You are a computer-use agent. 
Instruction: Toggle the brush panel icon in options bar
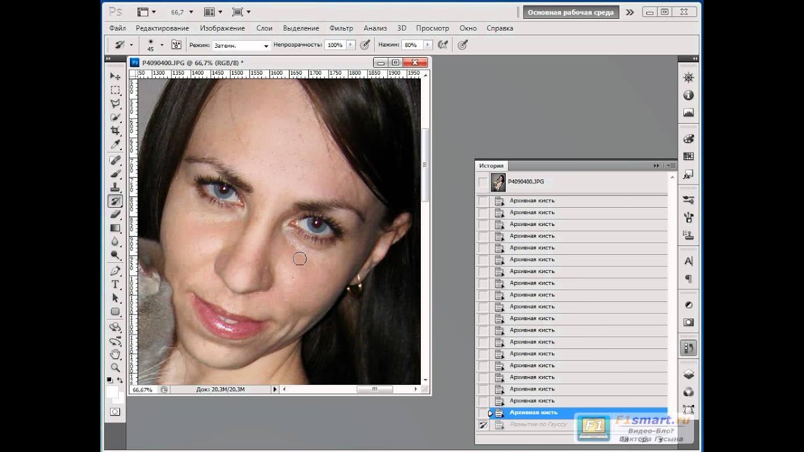(x=177, y=45)
